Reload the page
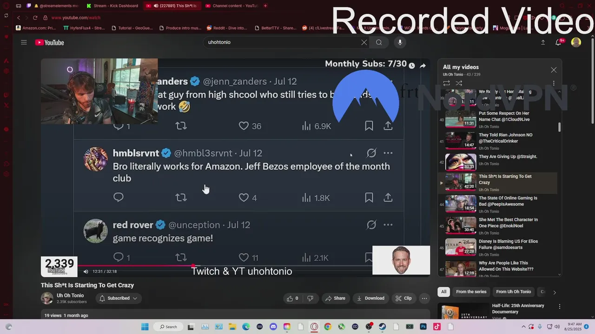This screenshot has width=595, height=334. pos(35,18)
